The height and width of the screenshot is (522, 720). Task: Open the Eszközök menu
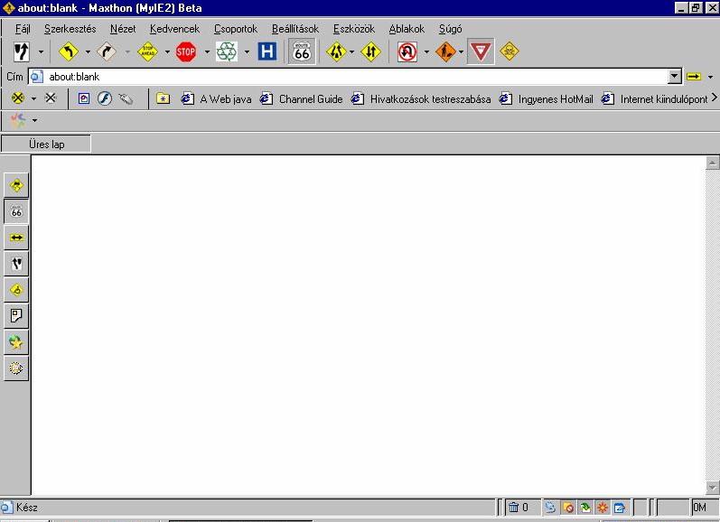354,29
